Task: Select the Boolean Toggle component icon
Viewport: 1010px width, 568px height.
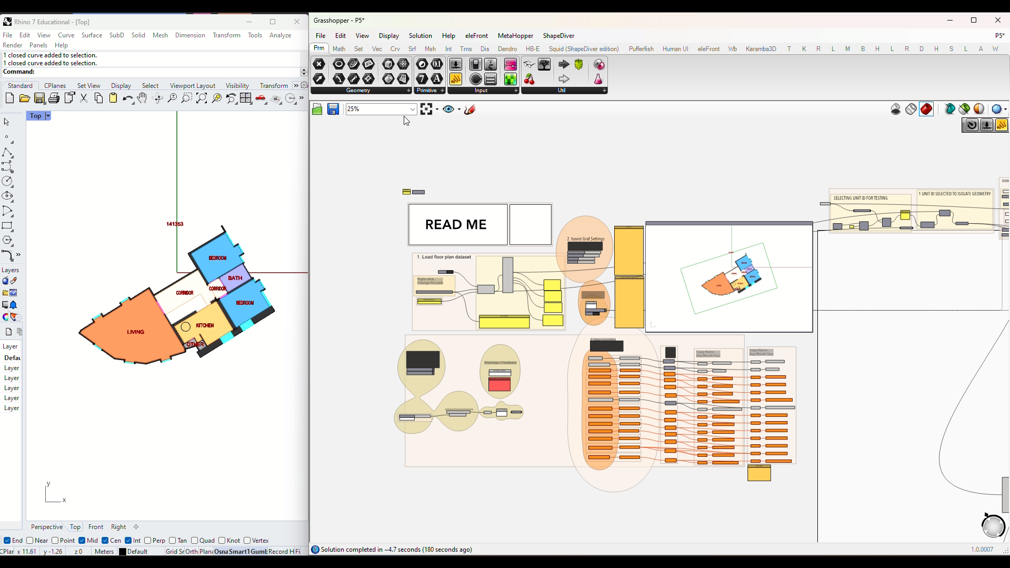Action: point(475,64)
